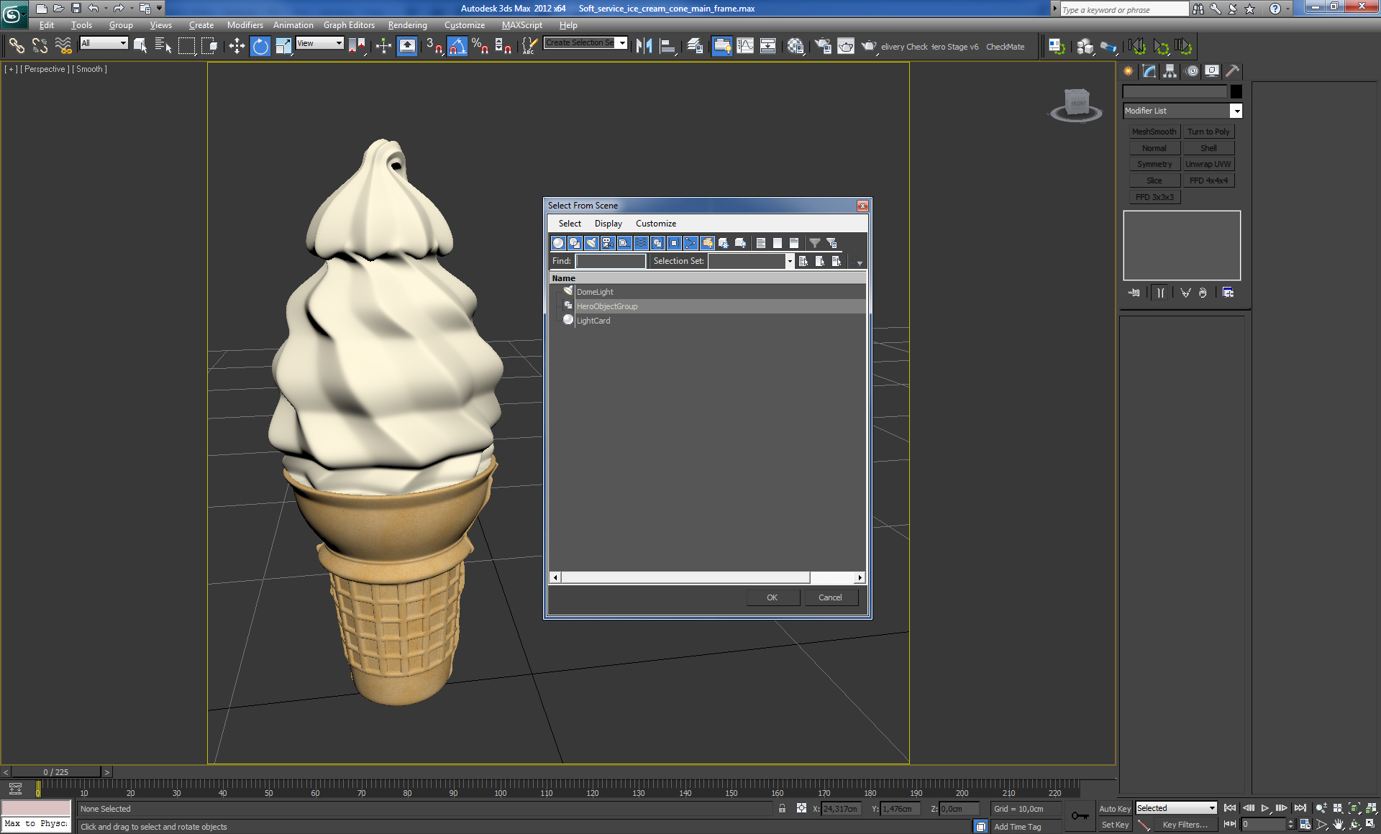The width and height of the screenshot is (1381, 834).
Task: Toggle Display Lights filter in Select From Scene
Action: pos(591,243)
